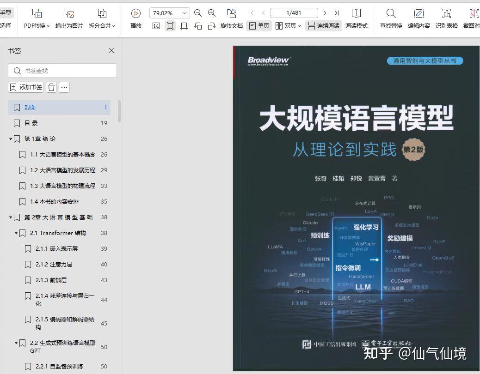Click 编辑内容 edit content tool
Screen dimensions: 480x374
pyautogui.click(x=419, y=18)
